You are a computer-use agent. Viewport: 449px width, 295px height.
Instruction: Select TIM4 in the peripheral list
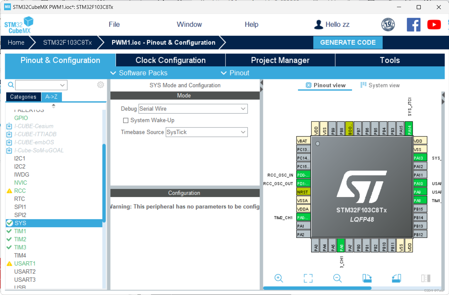[x=20, y=256]
